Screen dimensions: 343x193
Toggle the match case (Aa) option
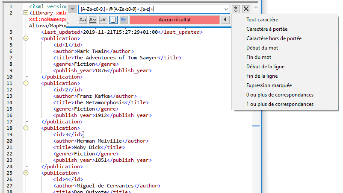tap(83, 20)
